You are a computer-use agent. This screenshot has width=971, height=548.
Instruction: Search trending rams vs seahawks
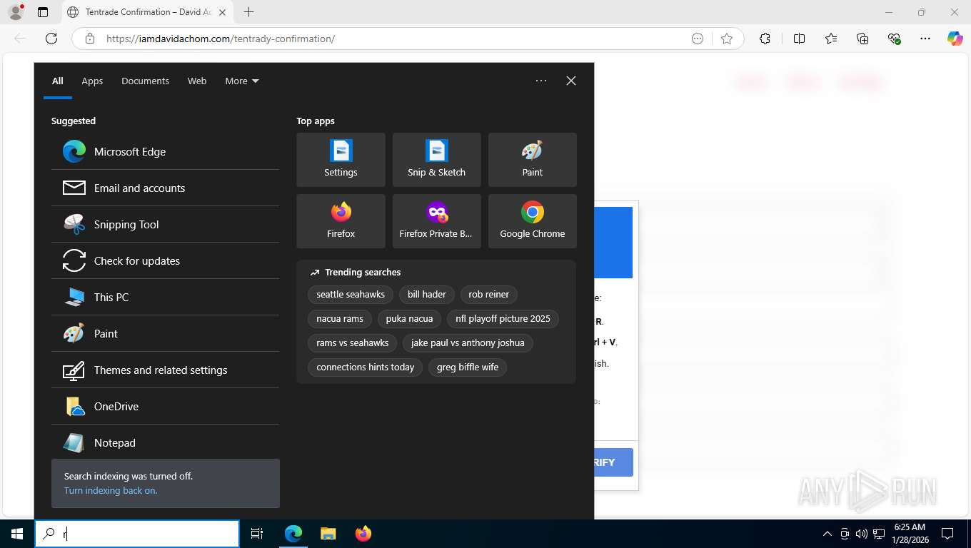(353, 342)
